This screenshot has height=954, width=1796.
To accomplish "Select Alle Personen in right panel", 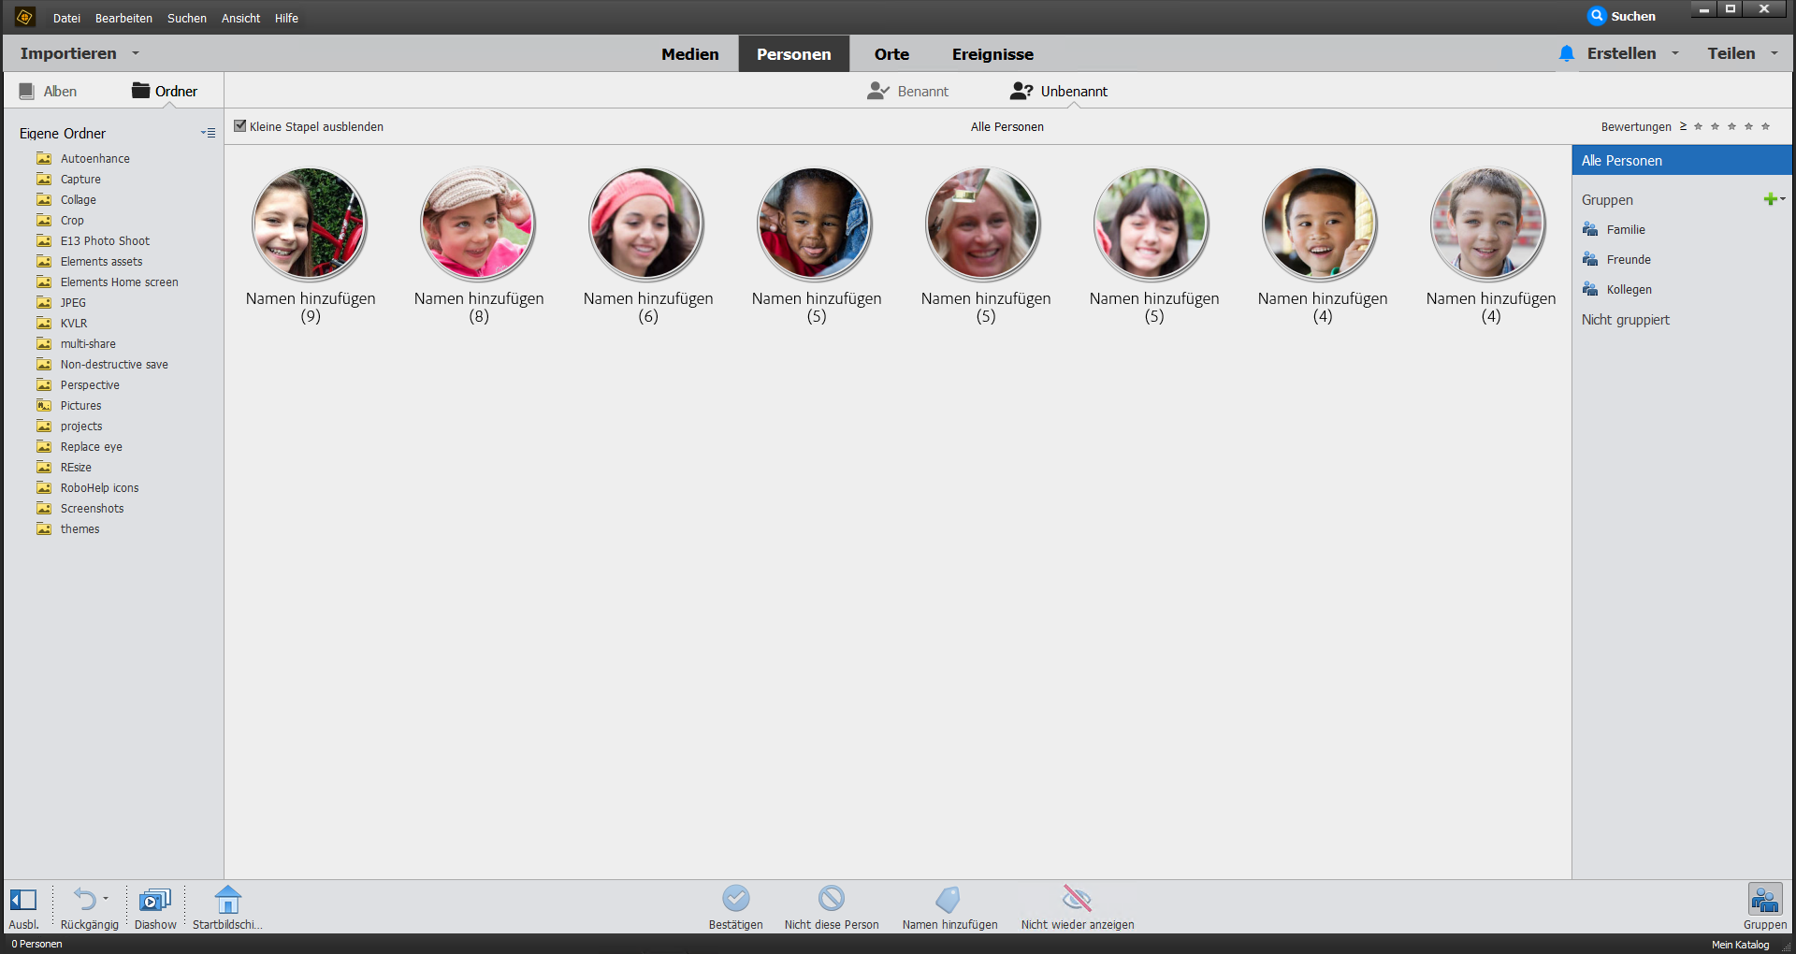I will pos(1682,161).
